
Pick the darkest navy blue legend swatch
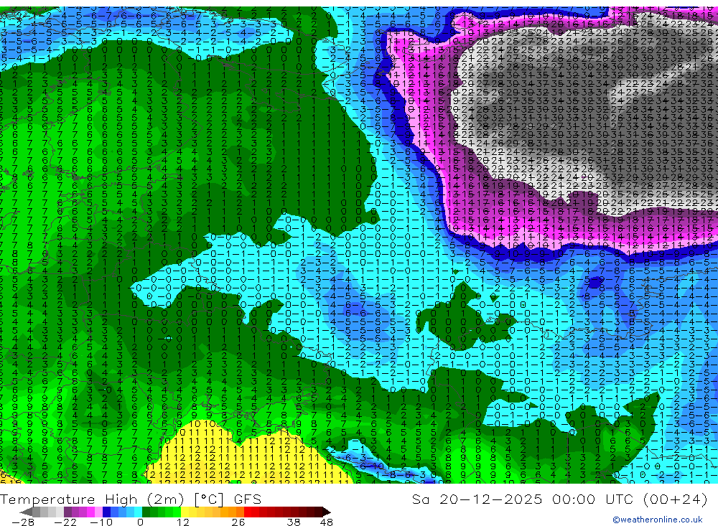point(106,512)
